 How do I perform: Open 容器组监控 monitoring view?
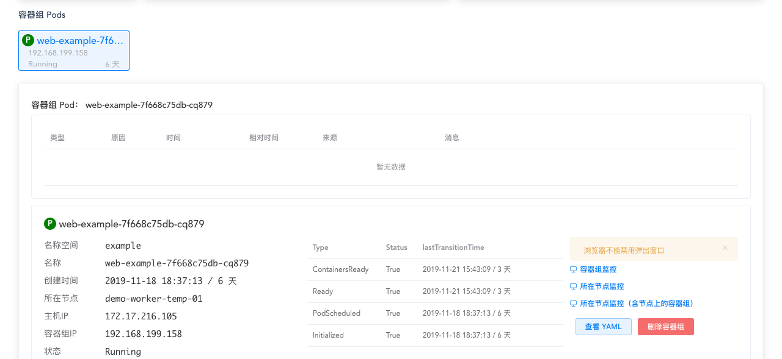coord(599,269)
